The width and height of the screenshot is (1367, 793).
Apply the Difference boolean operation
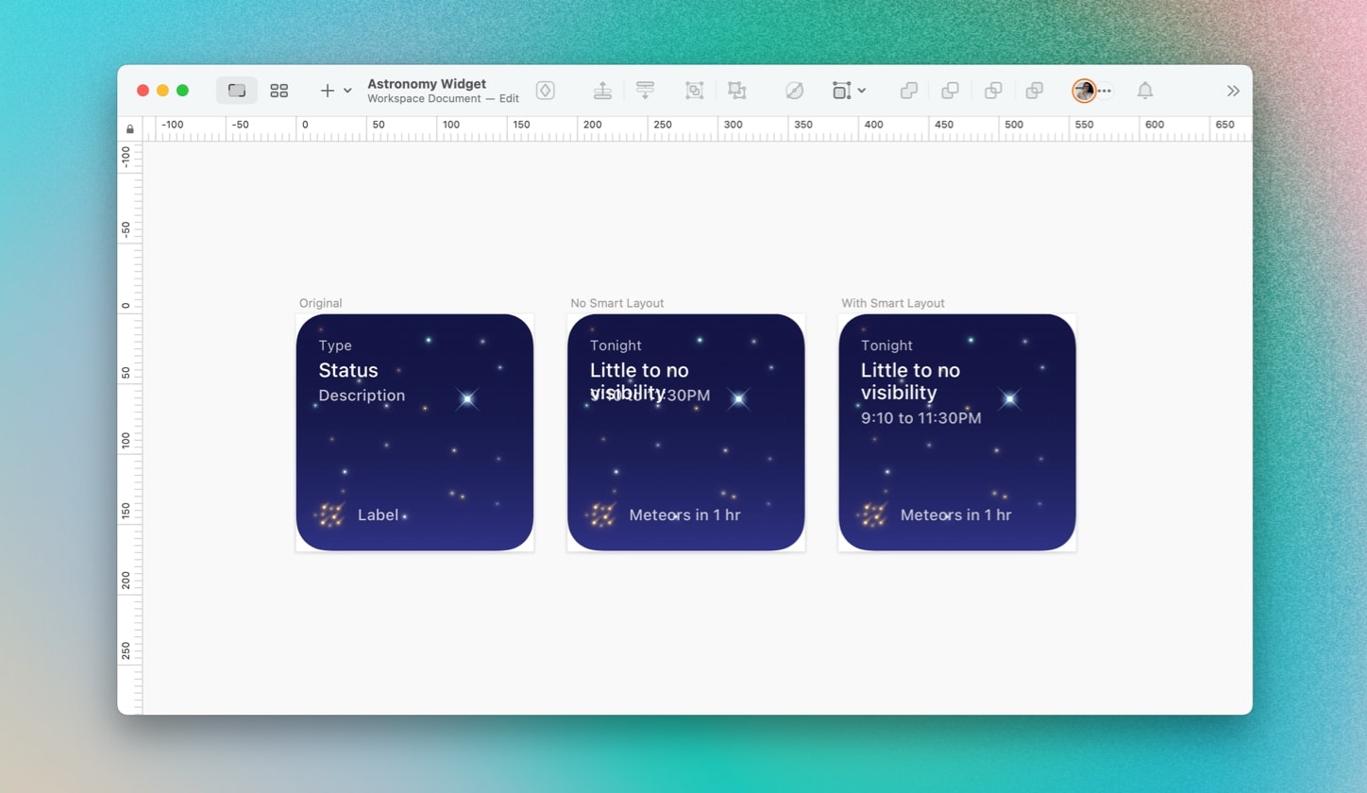click(1034, 91)
